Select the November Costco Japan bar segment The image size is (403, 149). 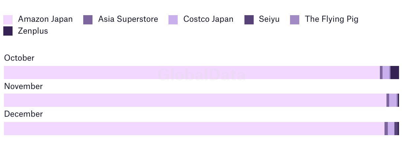[393, 100]
